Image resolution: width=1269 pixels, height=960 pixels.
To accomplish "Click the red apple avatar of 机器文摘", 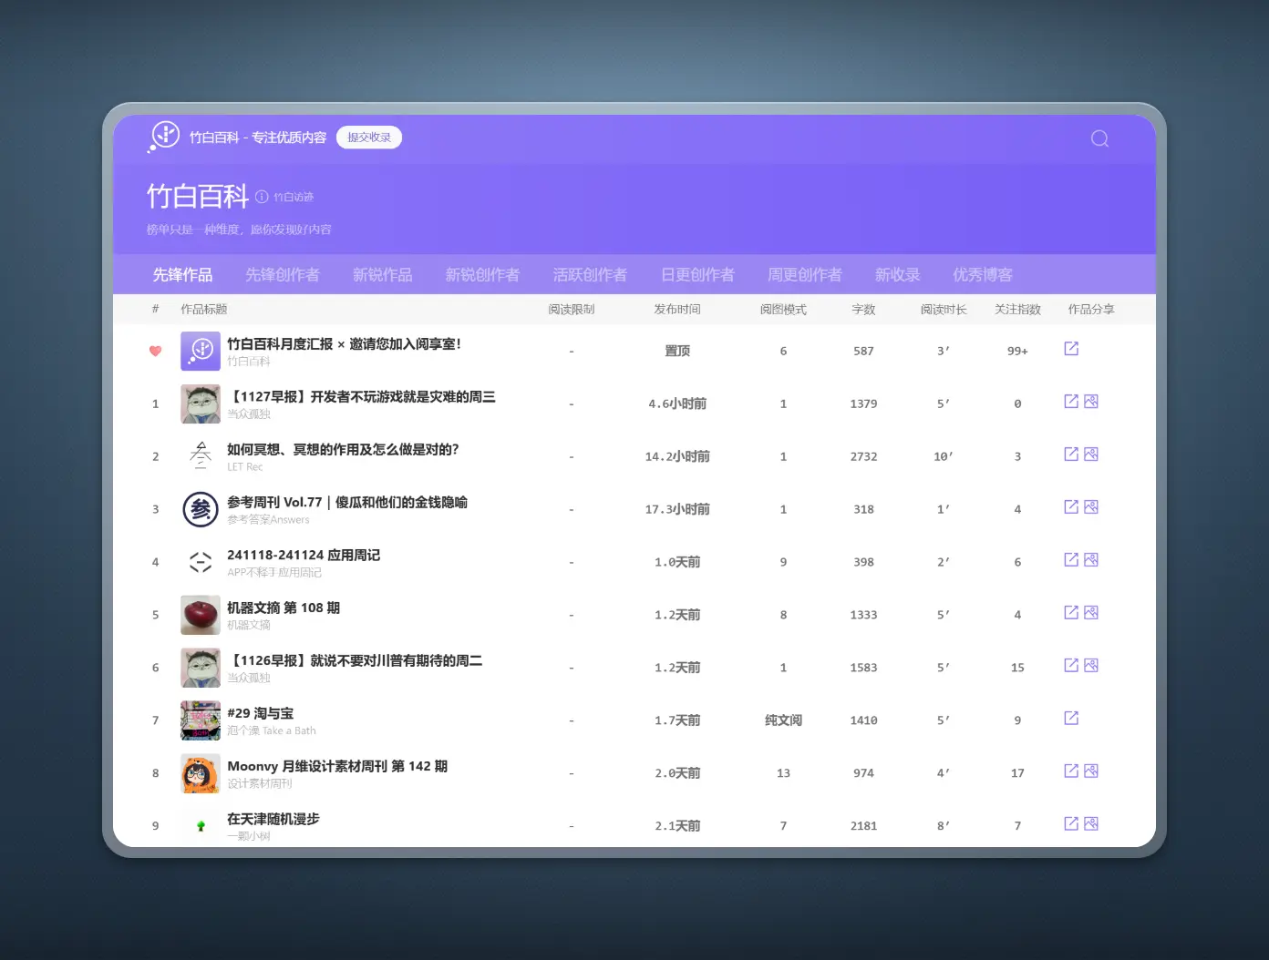I will pos(201,615).
